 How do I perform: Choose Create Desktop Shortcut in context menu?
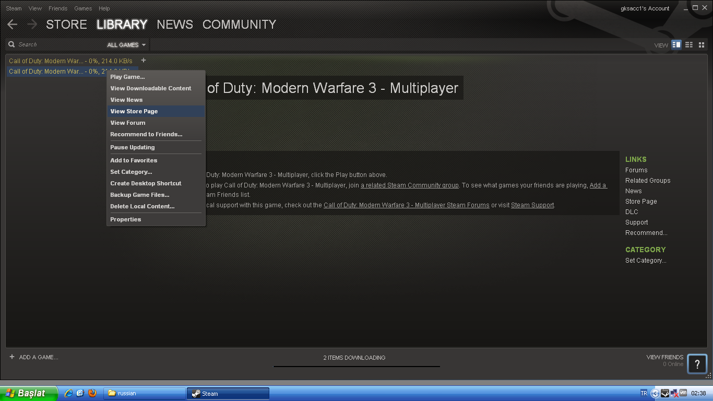click(x=156, y=183)
